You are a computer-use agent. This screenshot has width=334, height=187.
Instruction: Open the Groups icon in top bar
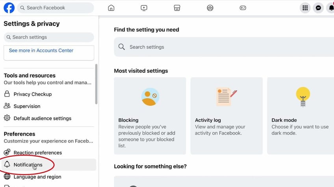point(210,8)
